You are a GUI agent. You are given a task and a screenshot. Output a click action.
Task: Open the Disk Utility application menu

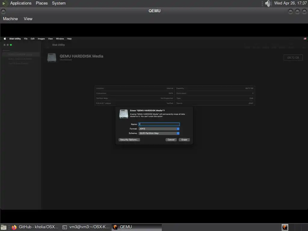(x=15, y=39)
